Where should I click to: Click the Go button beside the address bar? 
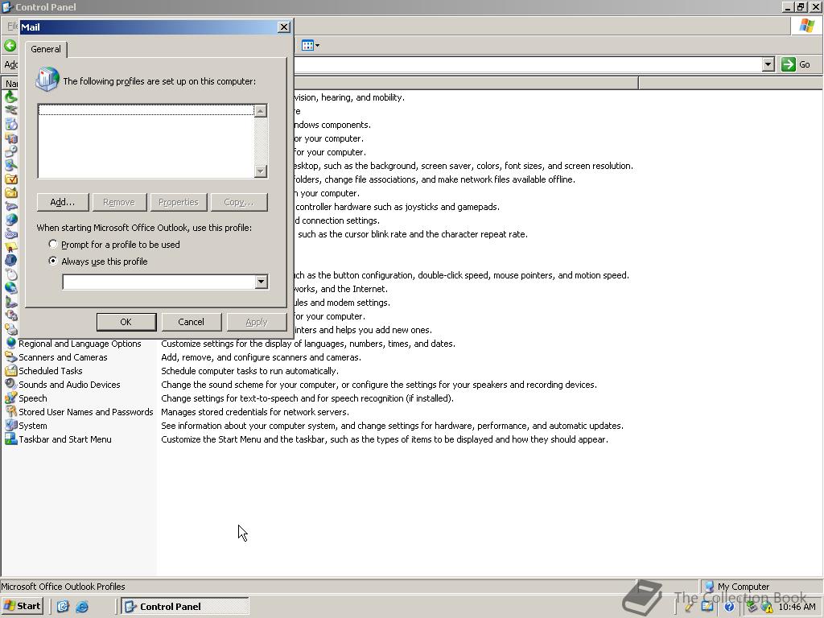[796, 64]
